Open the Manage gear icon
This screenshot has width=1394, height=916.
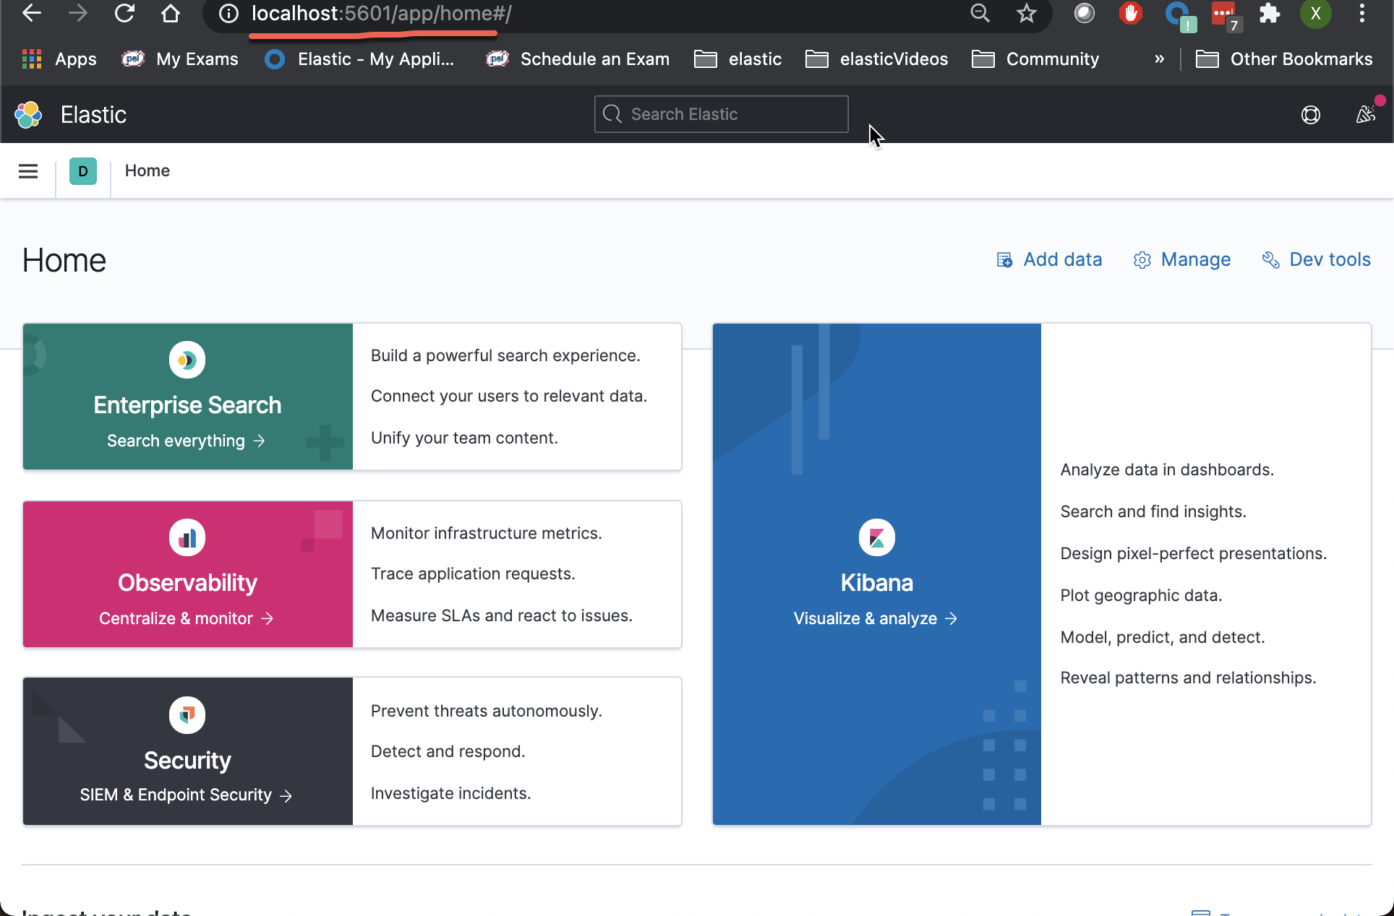click(x=1142, y=259)
